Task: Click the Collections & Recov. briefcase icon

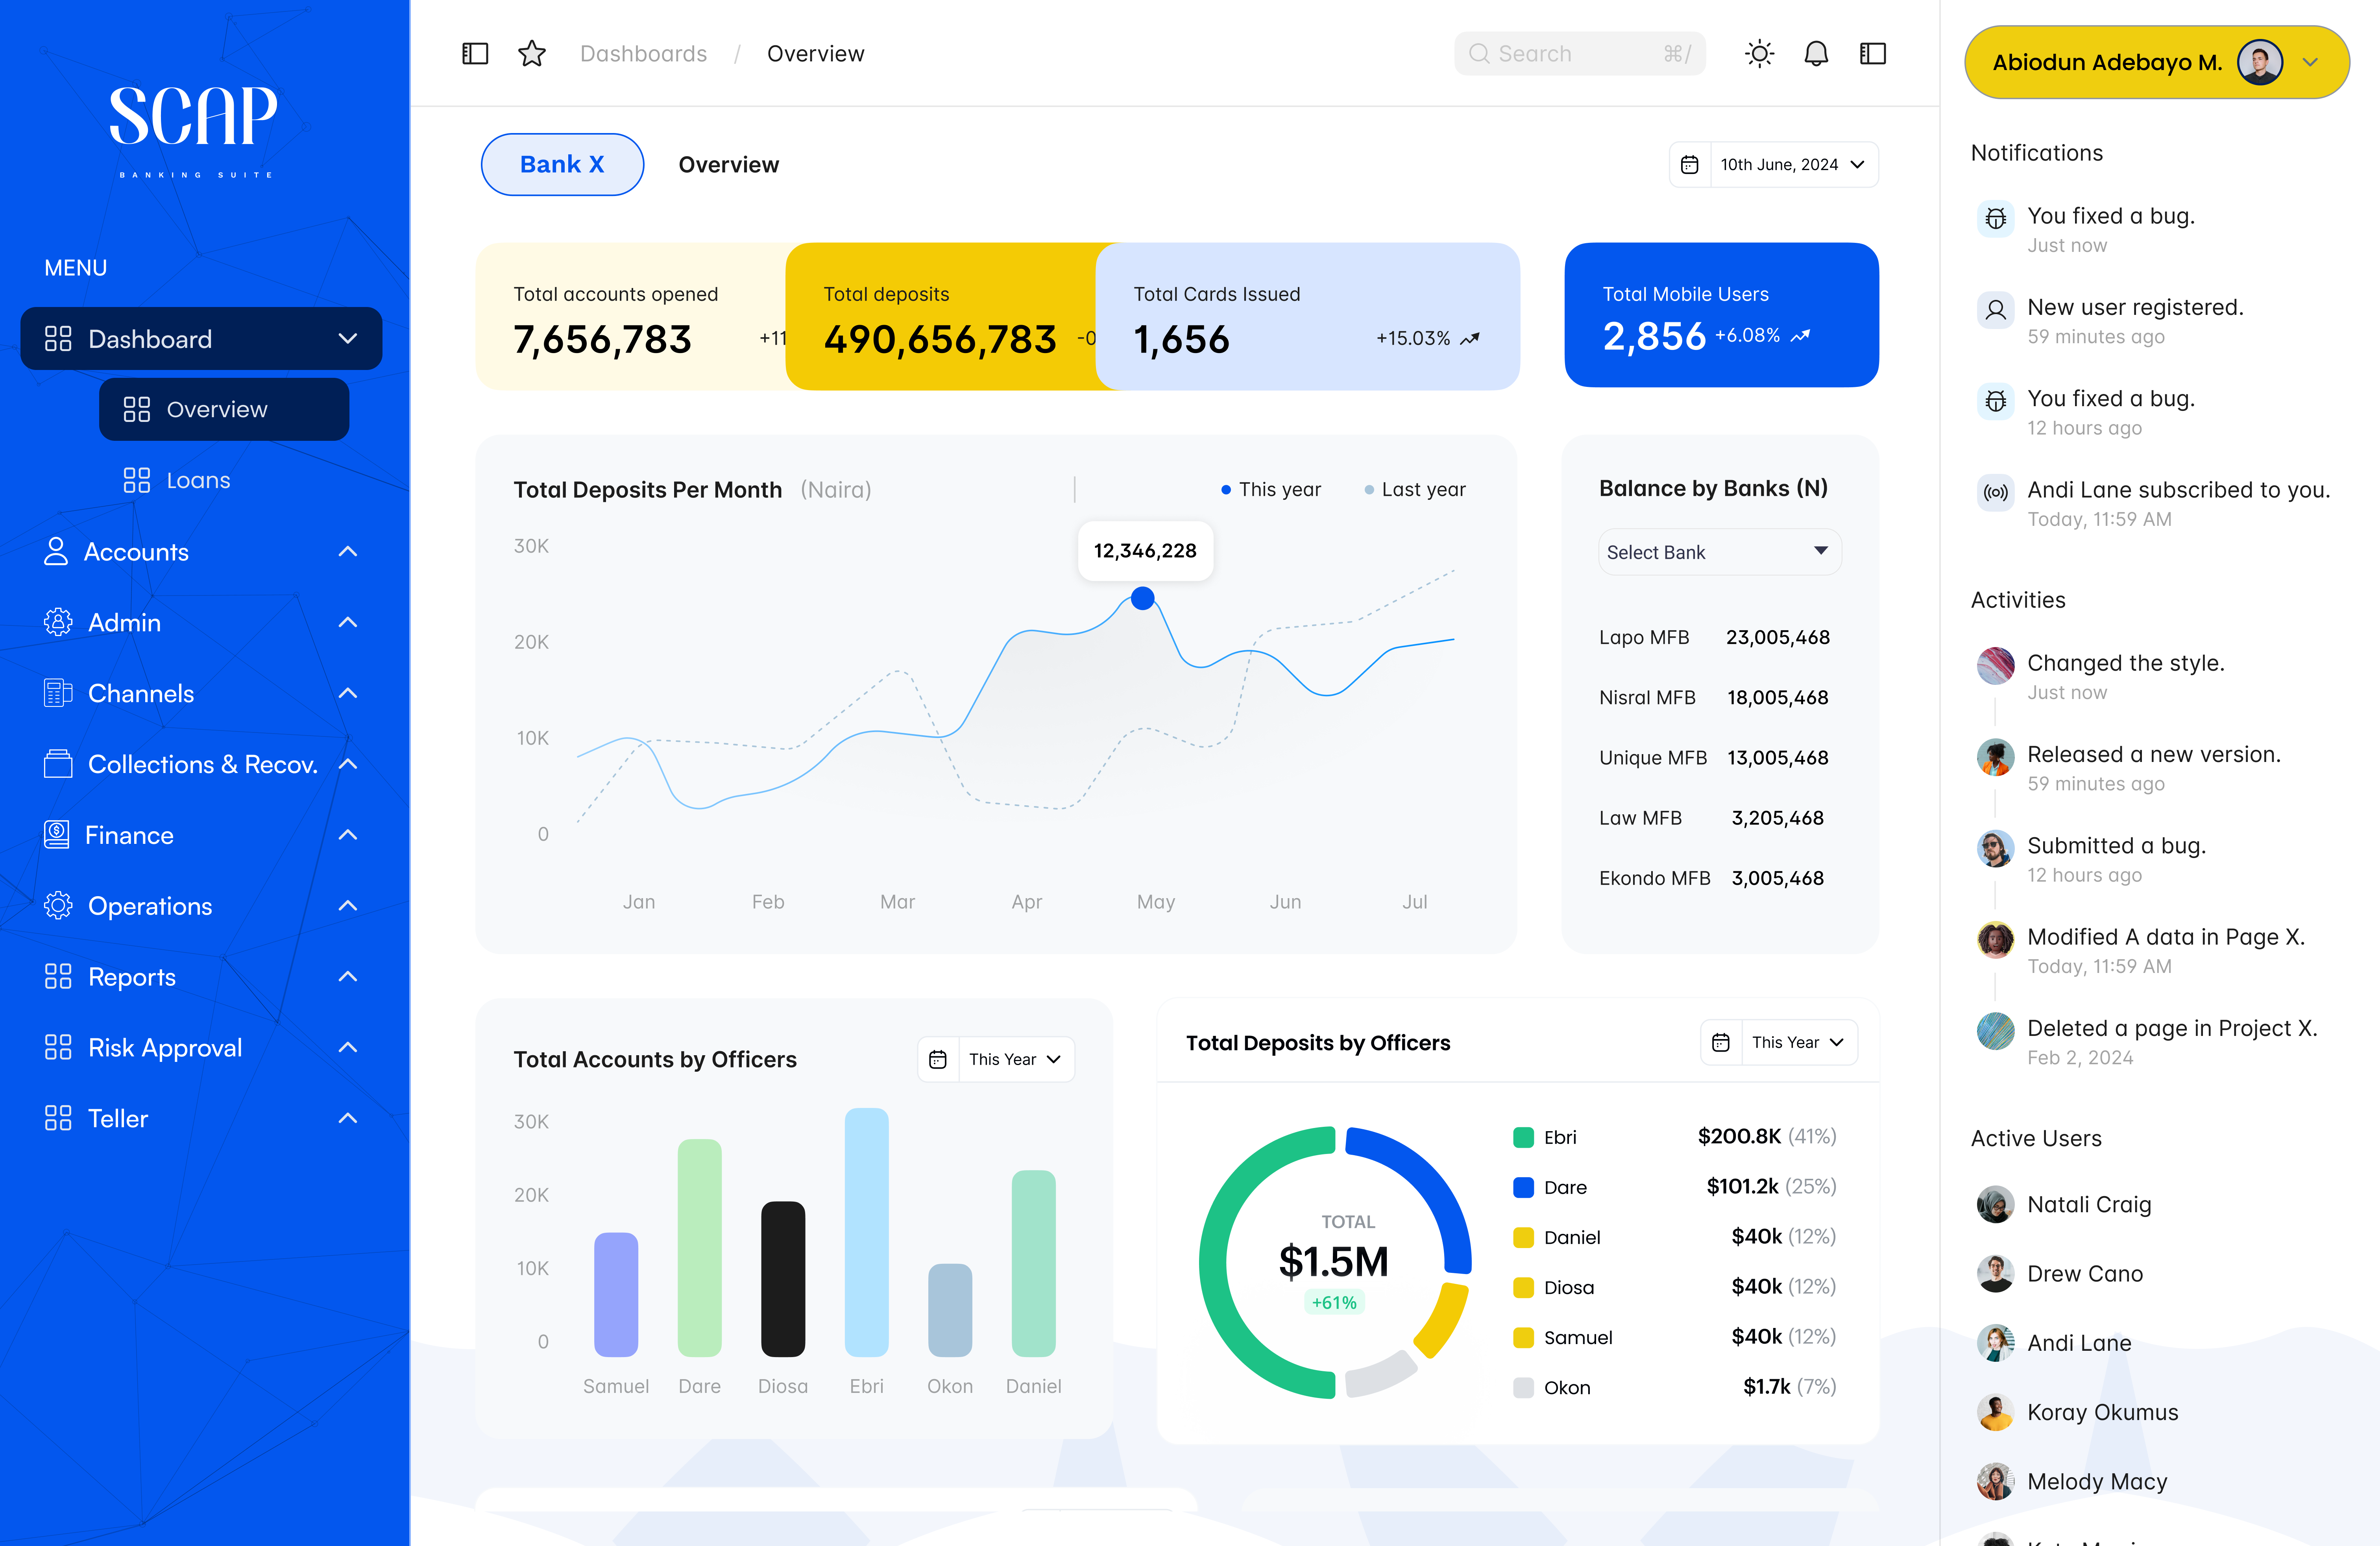Action: coord(58,764)
